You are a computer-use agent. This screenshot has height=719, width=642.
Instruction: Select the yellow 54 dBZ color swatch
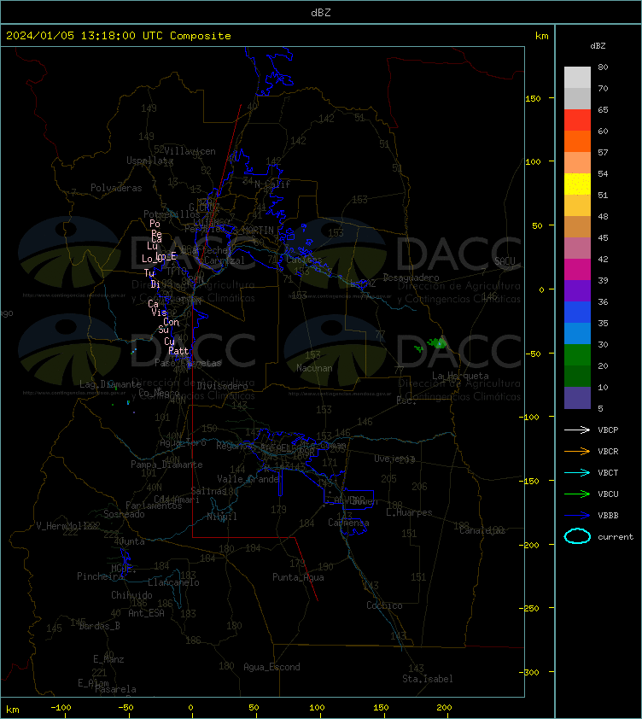(577, 184)
